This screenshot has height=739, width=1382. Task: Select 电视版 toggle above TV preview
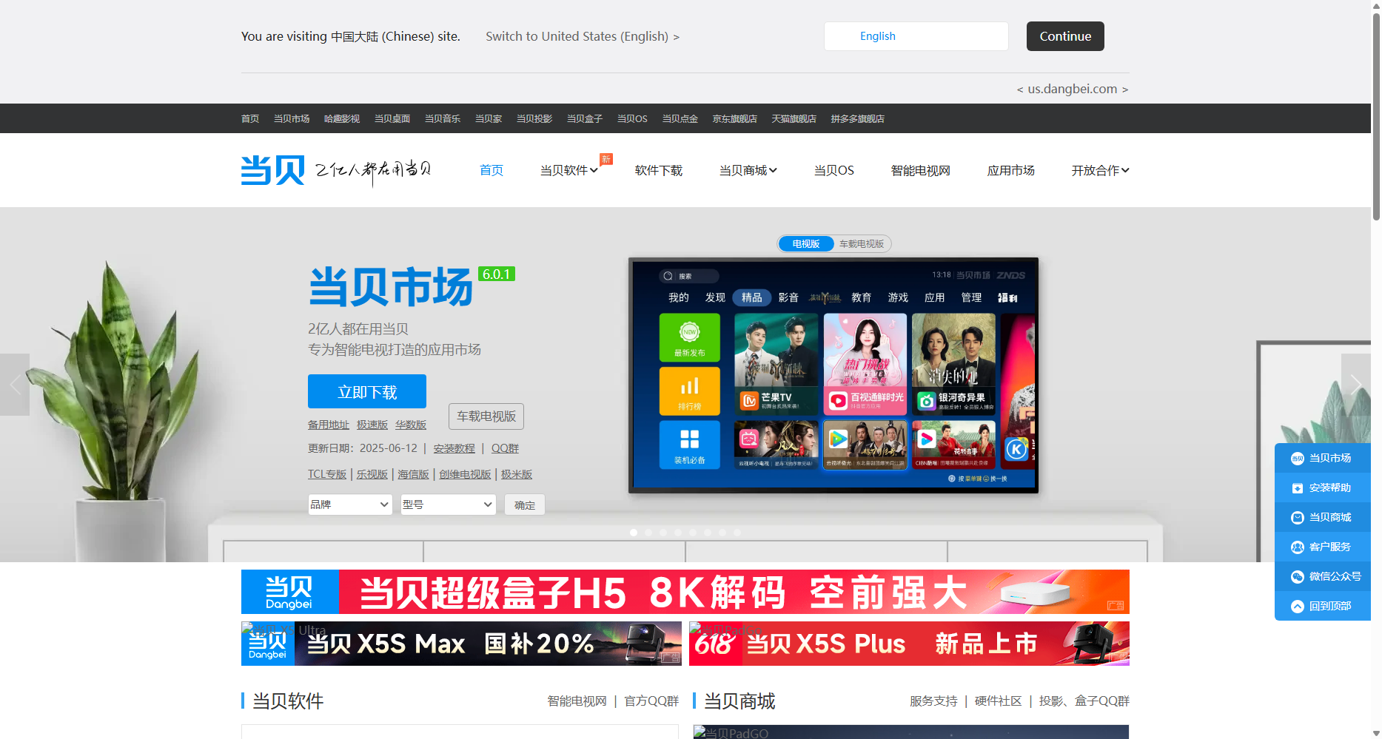click(x=806, y=244)
